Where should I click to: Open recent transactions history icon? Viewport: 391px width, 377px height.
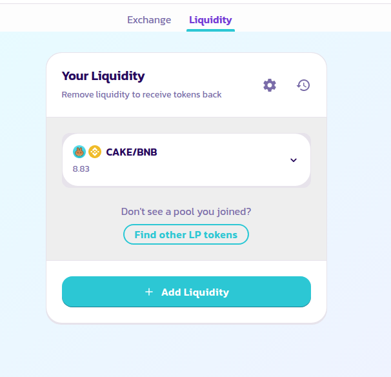coord(303,85)
